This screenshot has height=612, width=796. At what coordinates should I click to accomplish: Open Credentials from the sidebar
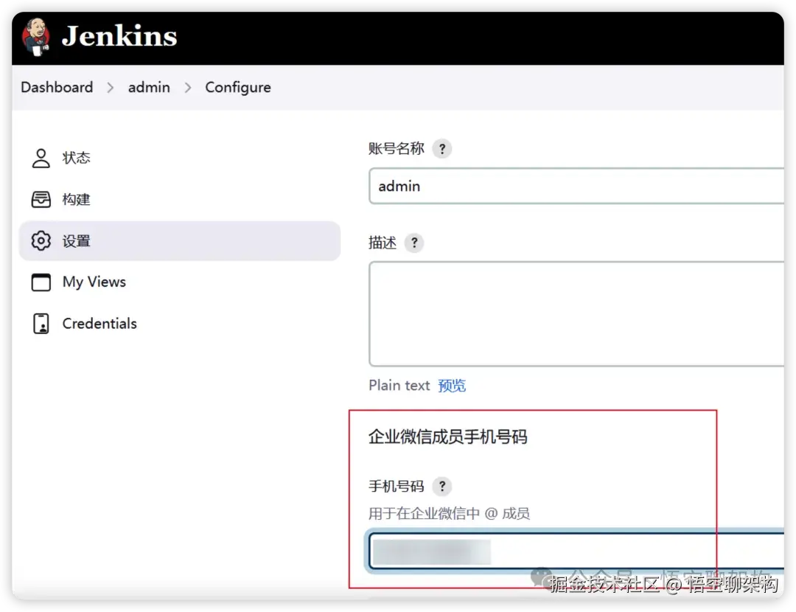pos(99,323)
